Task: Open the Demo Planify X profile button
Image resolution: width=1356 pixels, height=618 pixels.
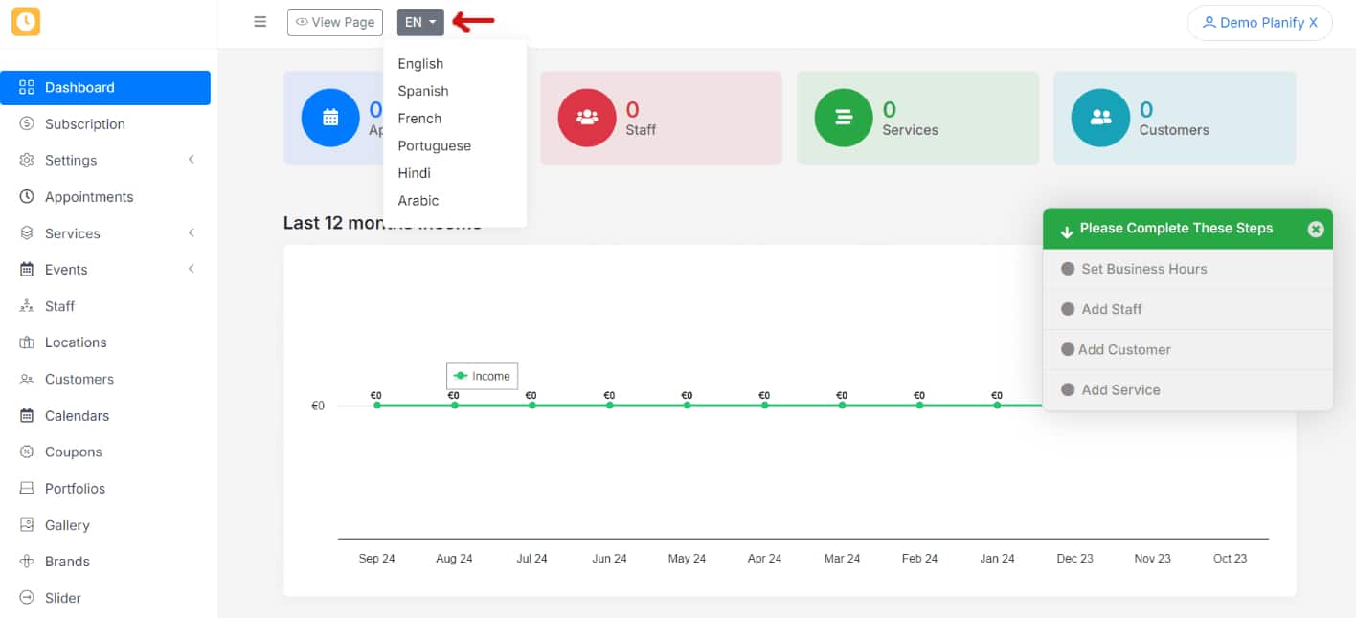Action: [x=1259, y=23]
